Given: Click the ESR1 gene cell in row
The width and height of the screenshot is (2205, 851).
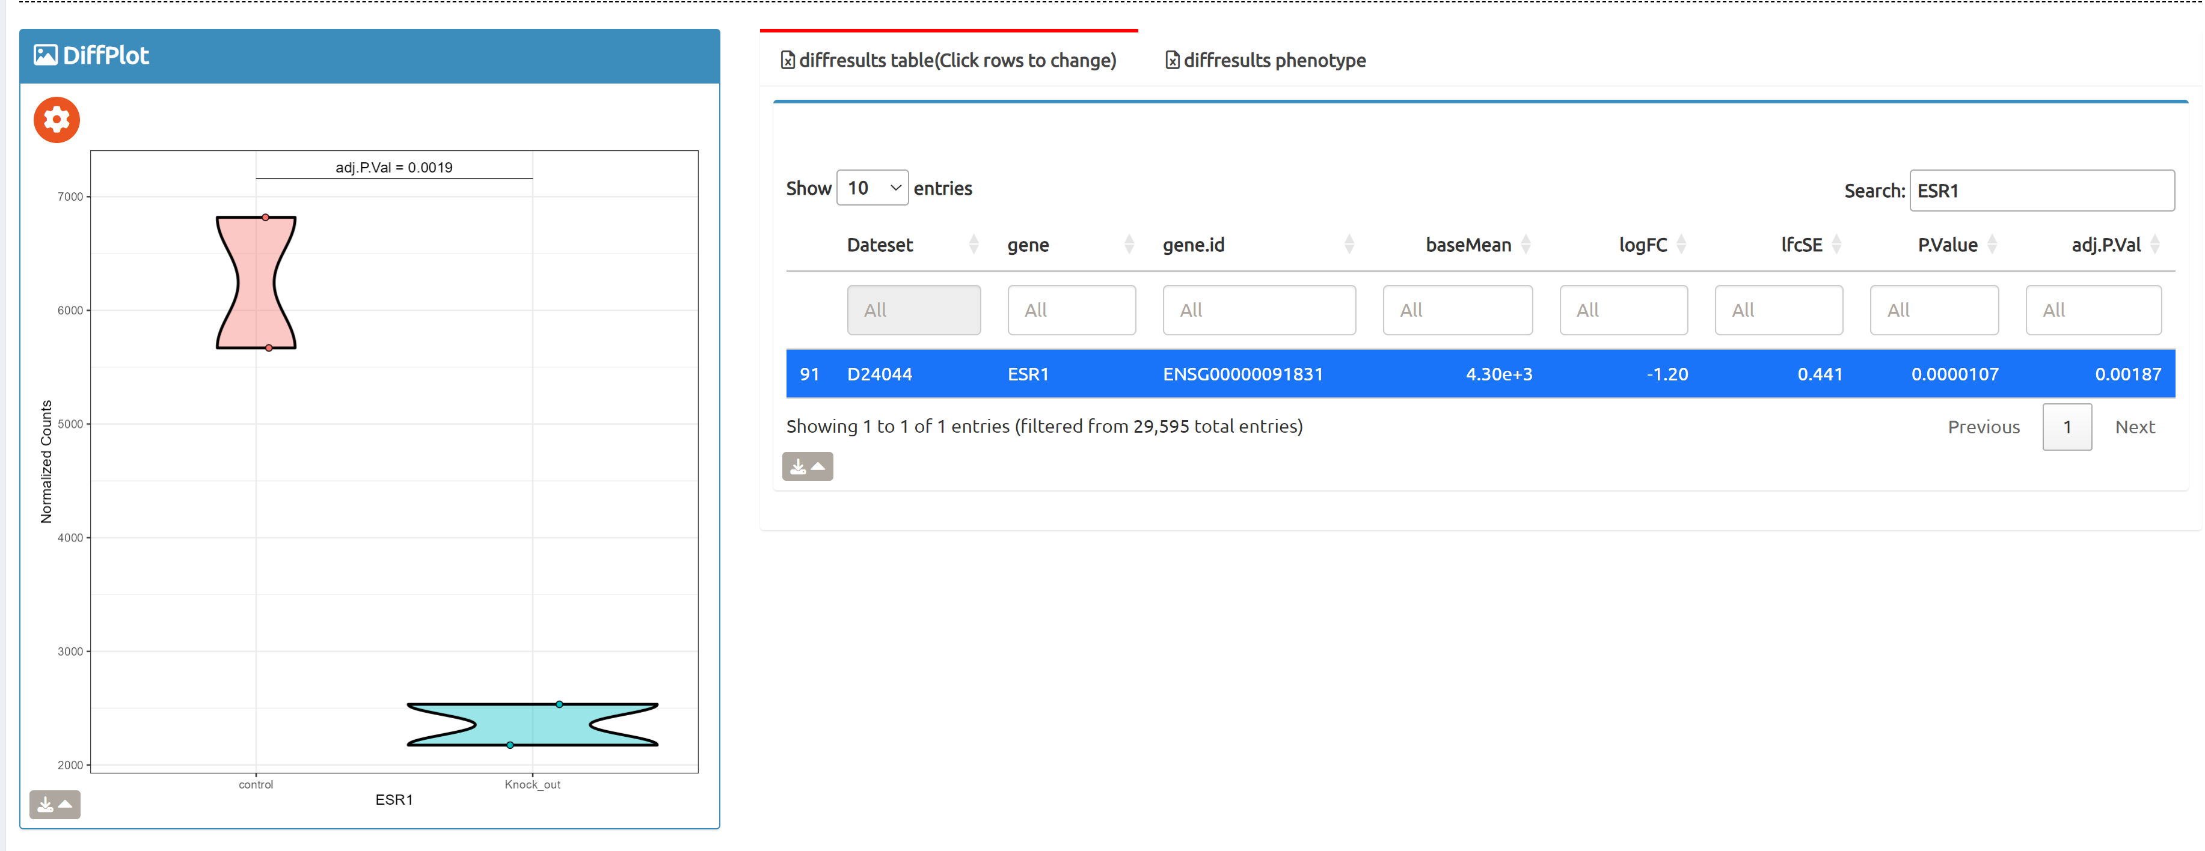Looking at the screenshot, I should pos(1027,374).
